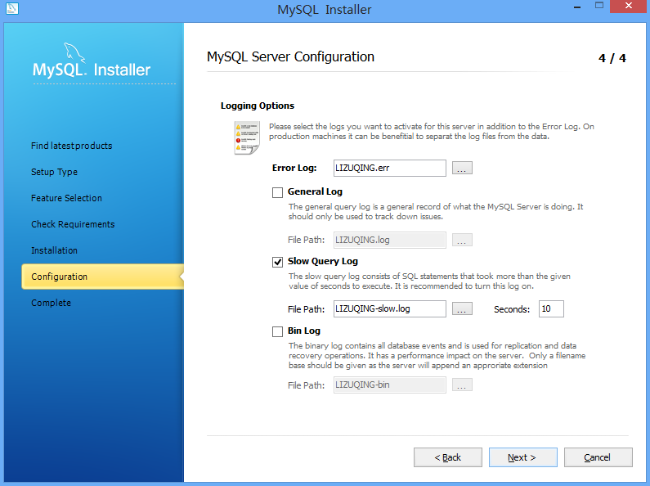Enable the General Log checkbox
This screenshot has width=650, height=486.
(277, 192)
